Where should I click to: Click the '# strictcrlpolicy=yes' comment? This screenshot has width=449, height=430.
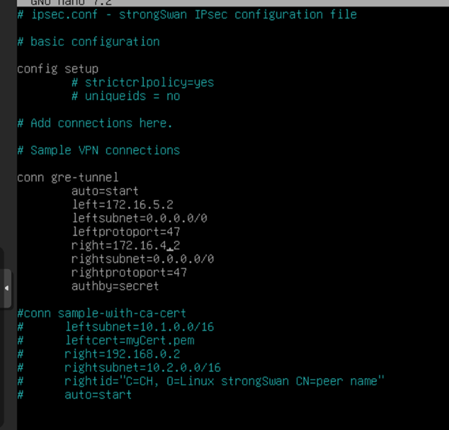tap(142, 83)
